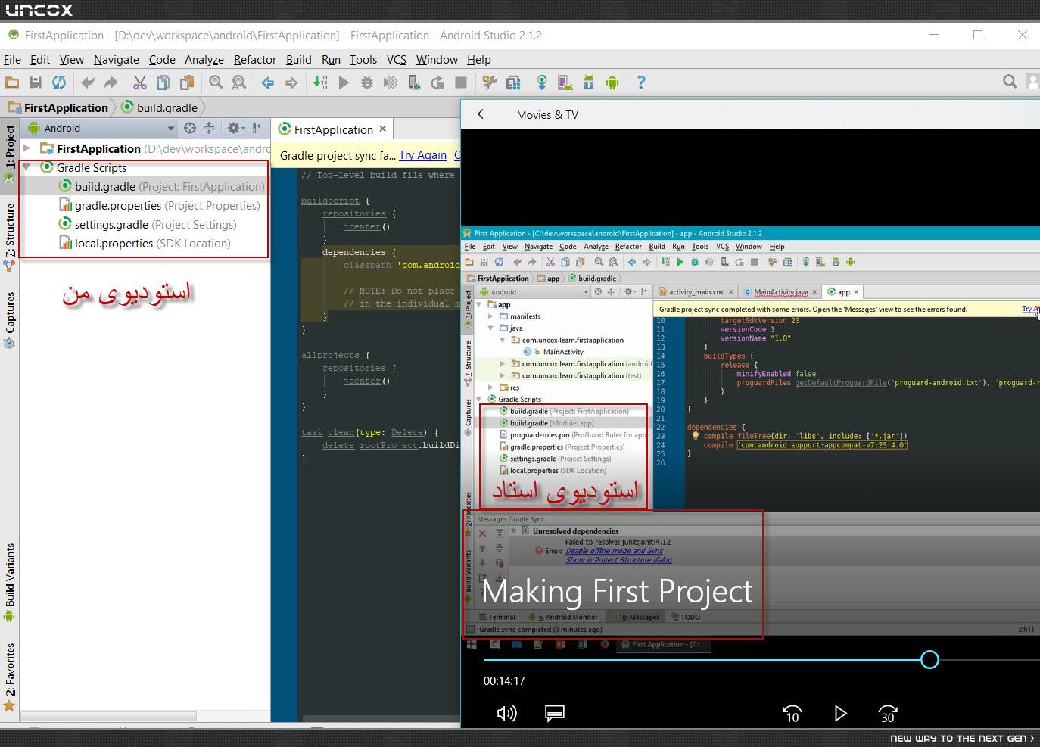
Task: Close the FirstApplication editor tab
Action: pyautogui.click(x=383, y=129)
